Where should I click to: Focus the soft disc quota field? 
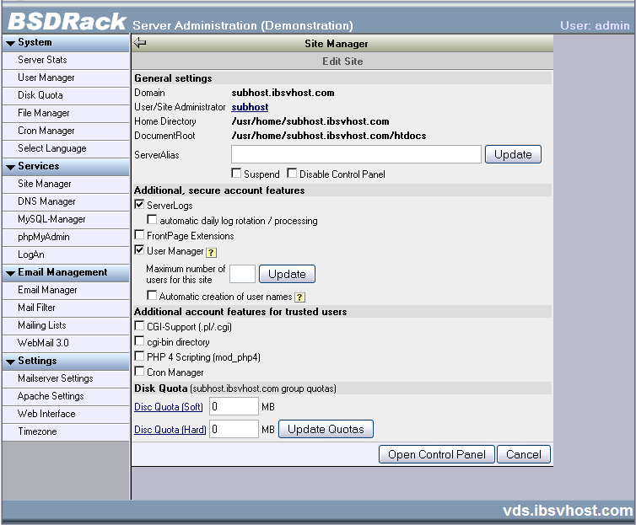click(234, 406)
